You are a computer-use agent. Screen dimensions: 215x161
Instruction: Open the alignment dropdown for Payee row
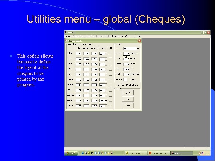106,106
